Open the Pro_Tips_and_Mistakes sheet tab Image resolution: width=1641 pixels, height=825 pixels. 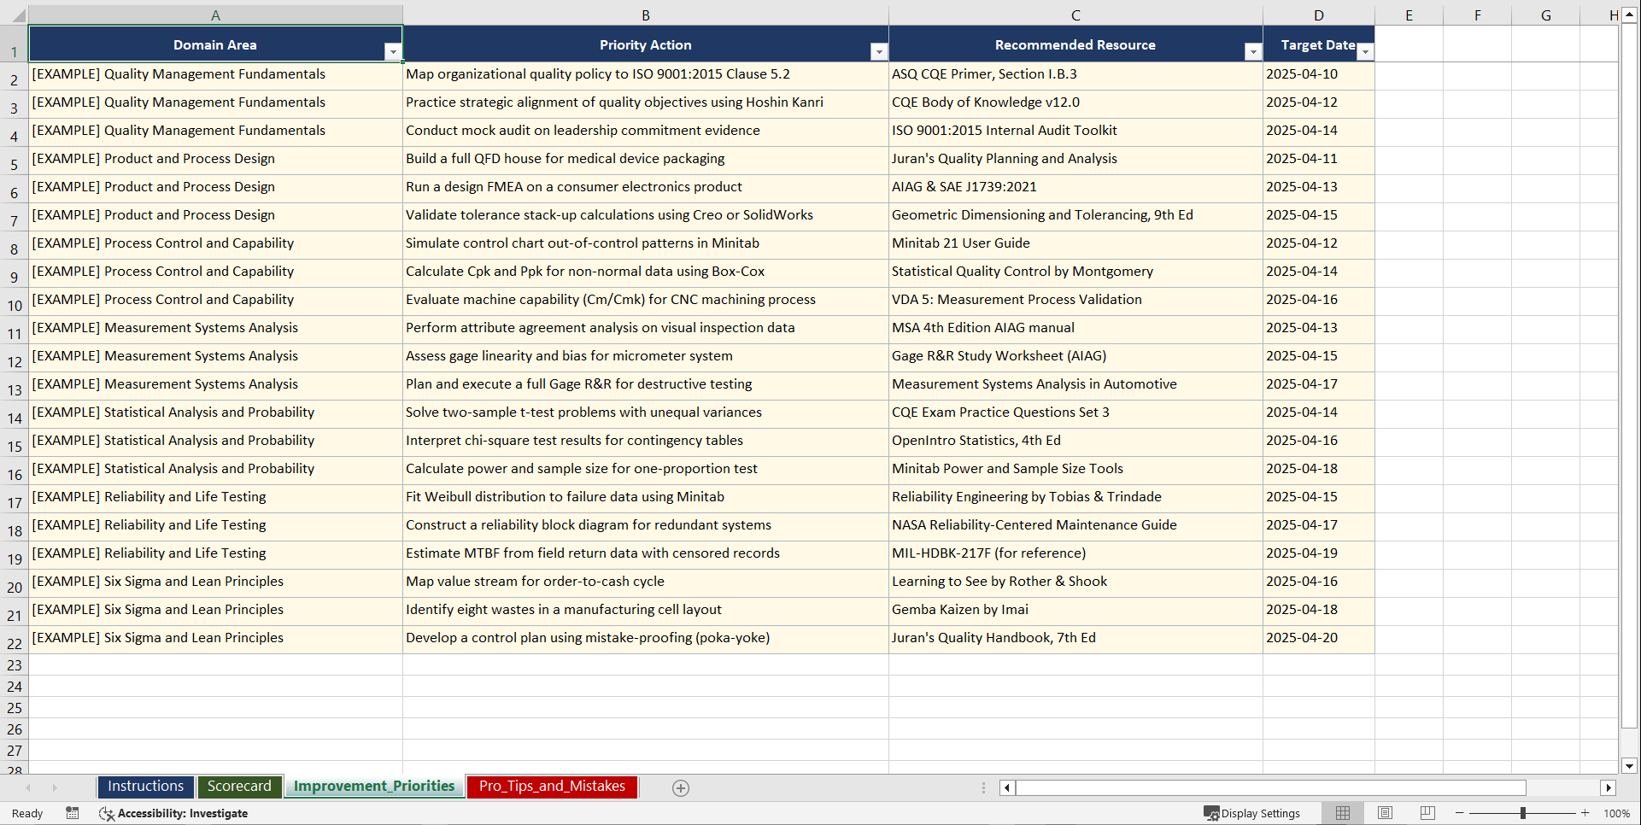552,786
